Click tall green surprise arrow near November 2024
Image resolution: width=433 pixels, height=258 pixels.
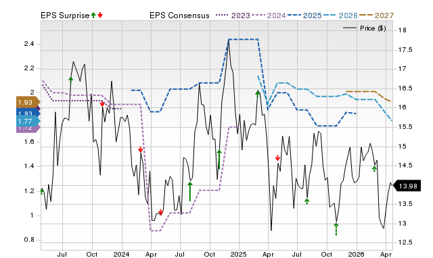point(219,159)
